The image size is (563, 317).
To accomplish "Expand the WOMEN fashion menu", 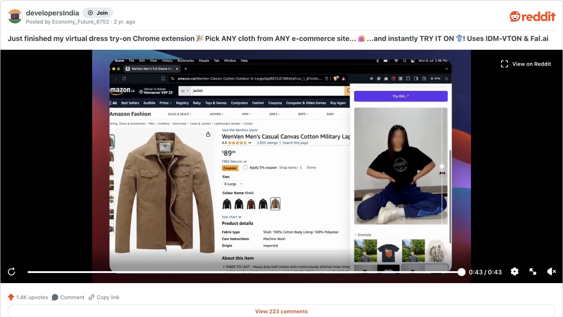I will 216,114.
